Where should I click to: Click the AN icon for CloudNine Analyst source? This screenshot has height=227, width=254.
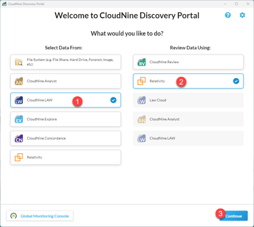pyautogui.click(x=19, y=81)
